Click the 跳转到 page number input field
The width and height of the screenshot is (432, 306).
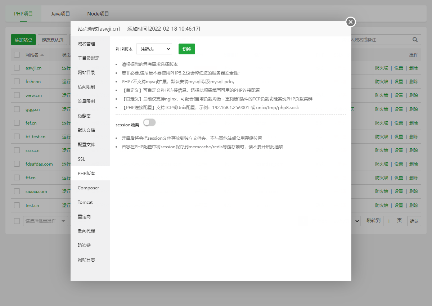(x=389, y=221)
